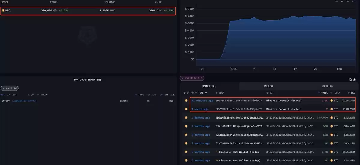The width and height of the screenshot is (360, 165).
Task: Set counterparties time range to 24H
Action: point(155,95)
